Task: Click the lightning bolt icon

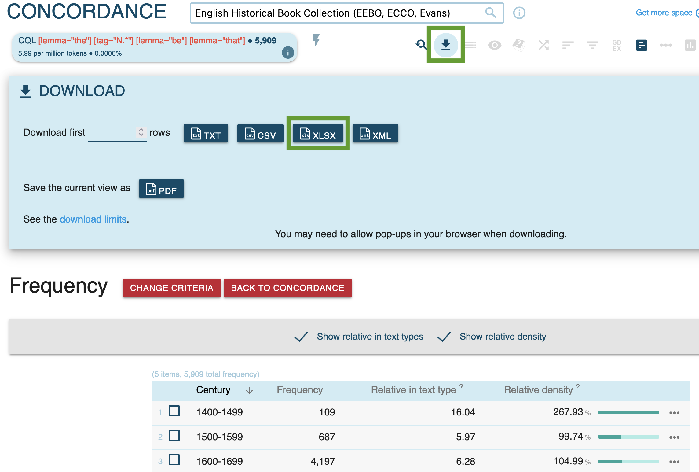Action: [316, 40]
